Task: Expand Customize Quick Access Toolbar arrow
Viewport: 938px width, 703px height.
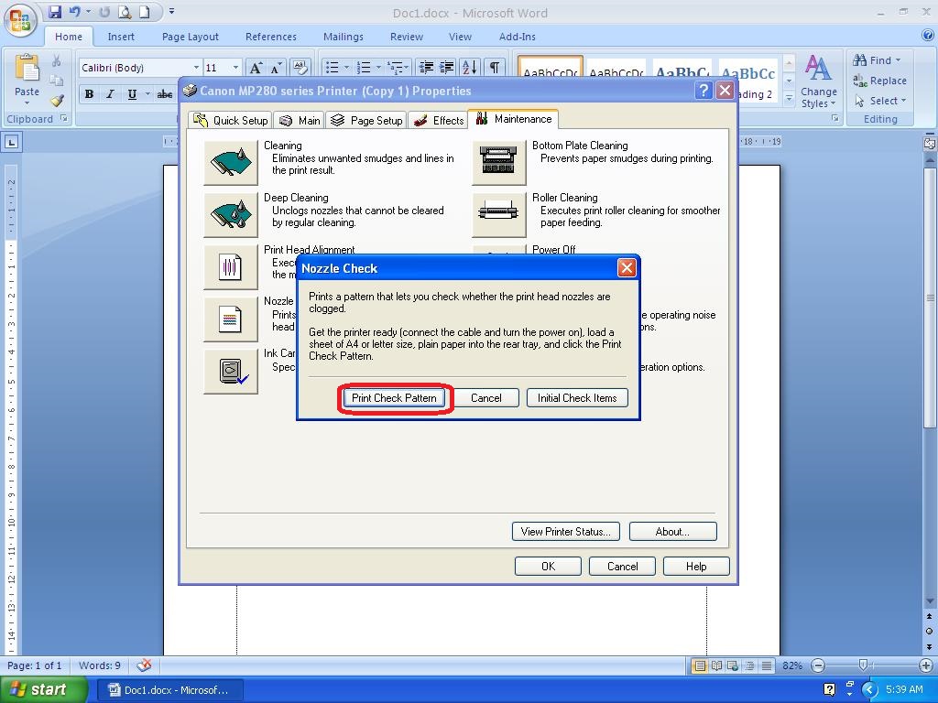Action: tap(171, 11)
